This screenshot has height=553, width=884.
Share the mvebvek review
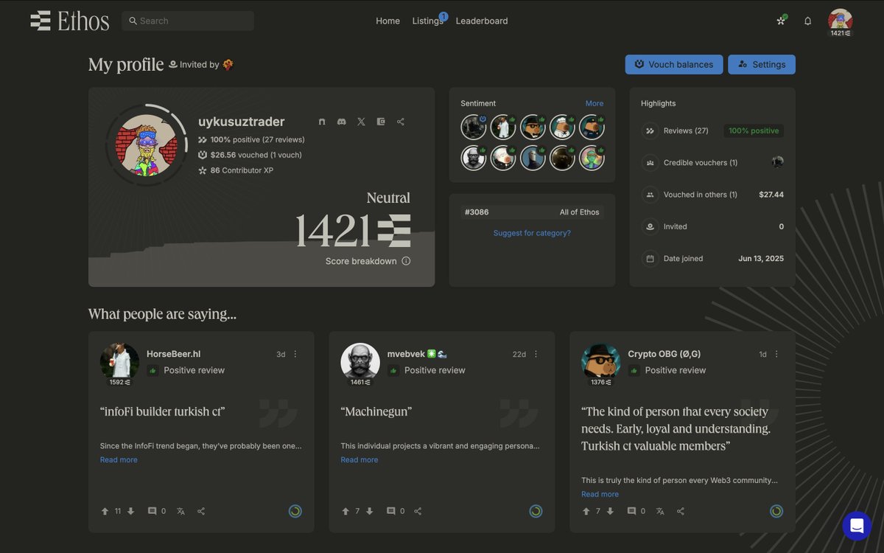(418, 511)
